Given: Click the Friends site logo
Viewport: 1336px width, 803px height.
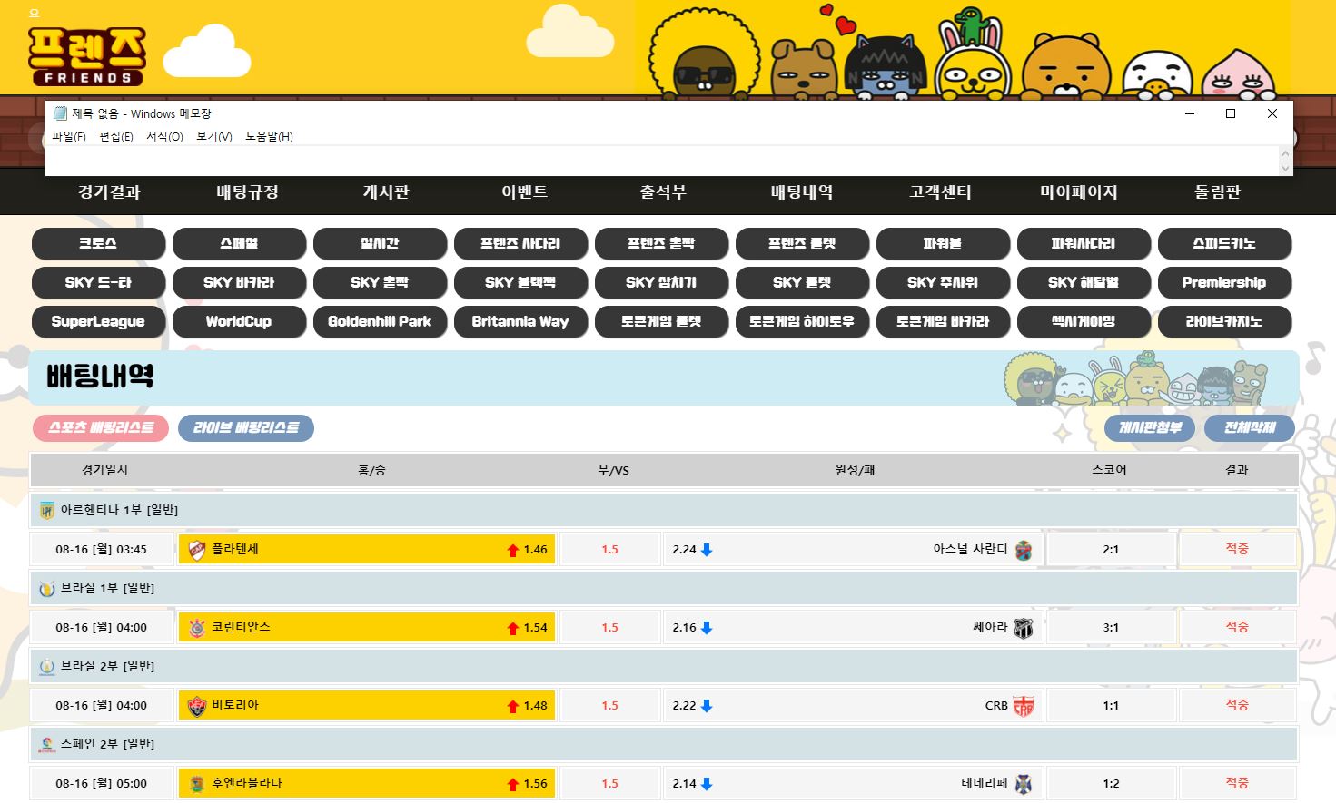Looking at the screenshot, I should pos(87,55).
